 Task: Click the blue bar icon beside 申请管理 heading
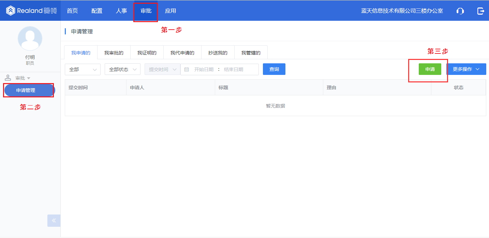pyautogui.click(x=66, y=31)
